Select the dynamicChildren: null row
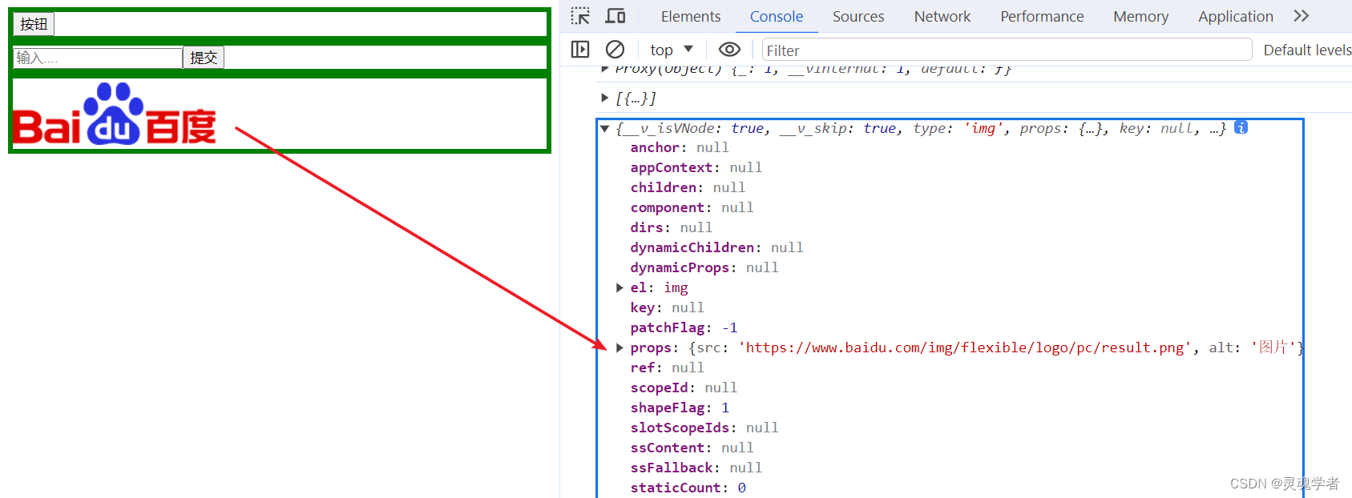 (x=716, y=247)
